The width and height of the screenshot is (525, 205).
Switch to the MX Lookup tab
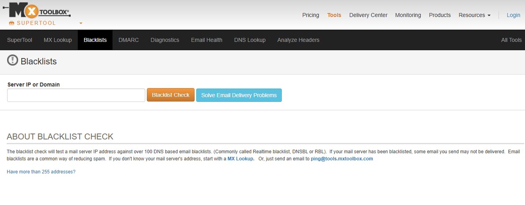(x=58, y=40)
